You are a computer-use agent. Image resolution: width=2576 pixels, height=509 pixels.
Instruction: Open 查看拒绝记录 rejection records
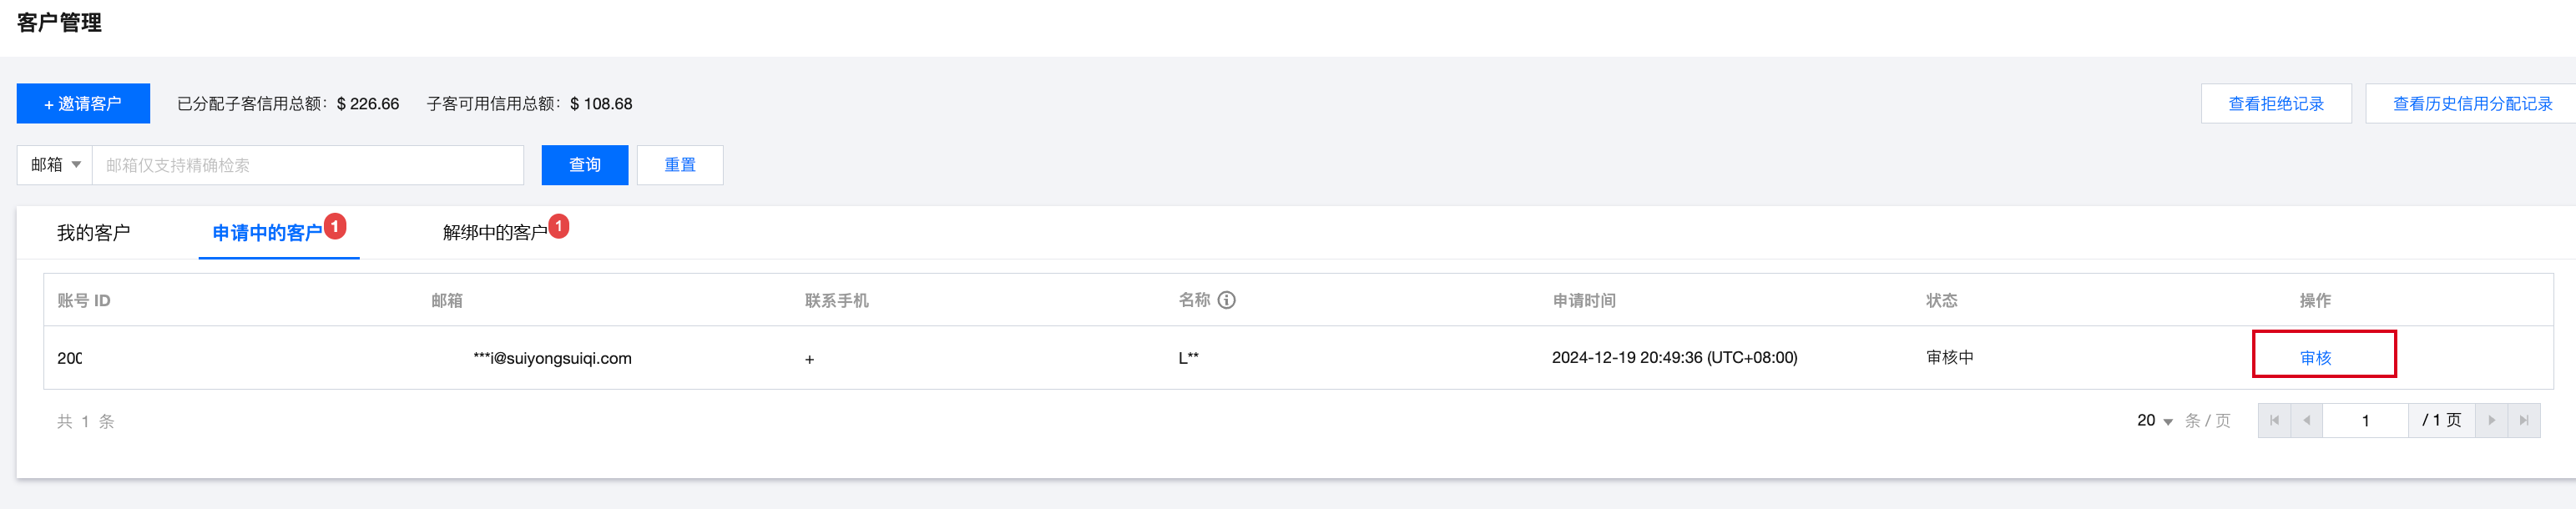[2275, 104]
